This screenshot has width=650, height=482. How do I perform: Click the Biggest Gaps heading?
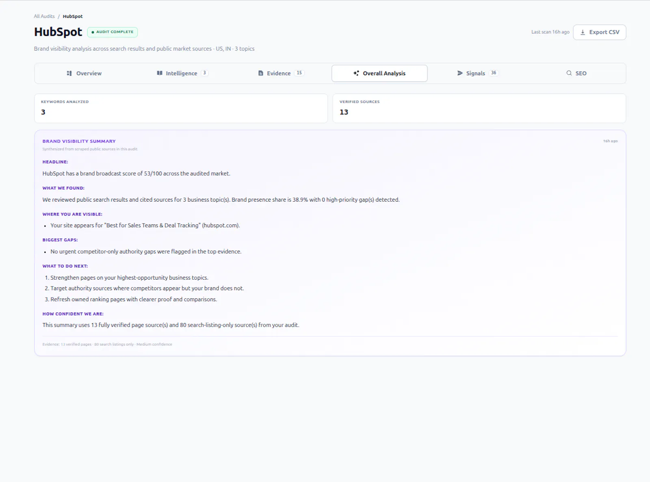pos(60,240)
